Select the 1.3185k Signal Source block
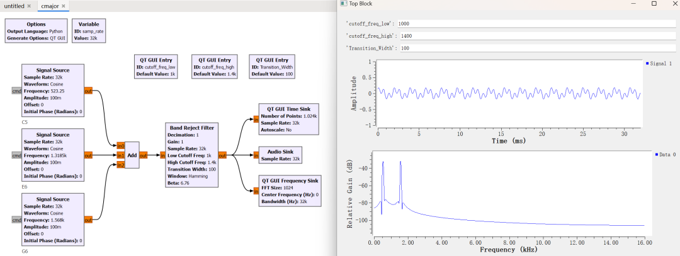This screenshot has height=256, width=680. point(53,155)
